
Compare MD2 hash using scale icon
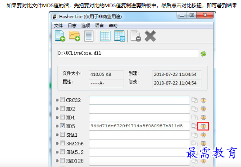(203, 109)
